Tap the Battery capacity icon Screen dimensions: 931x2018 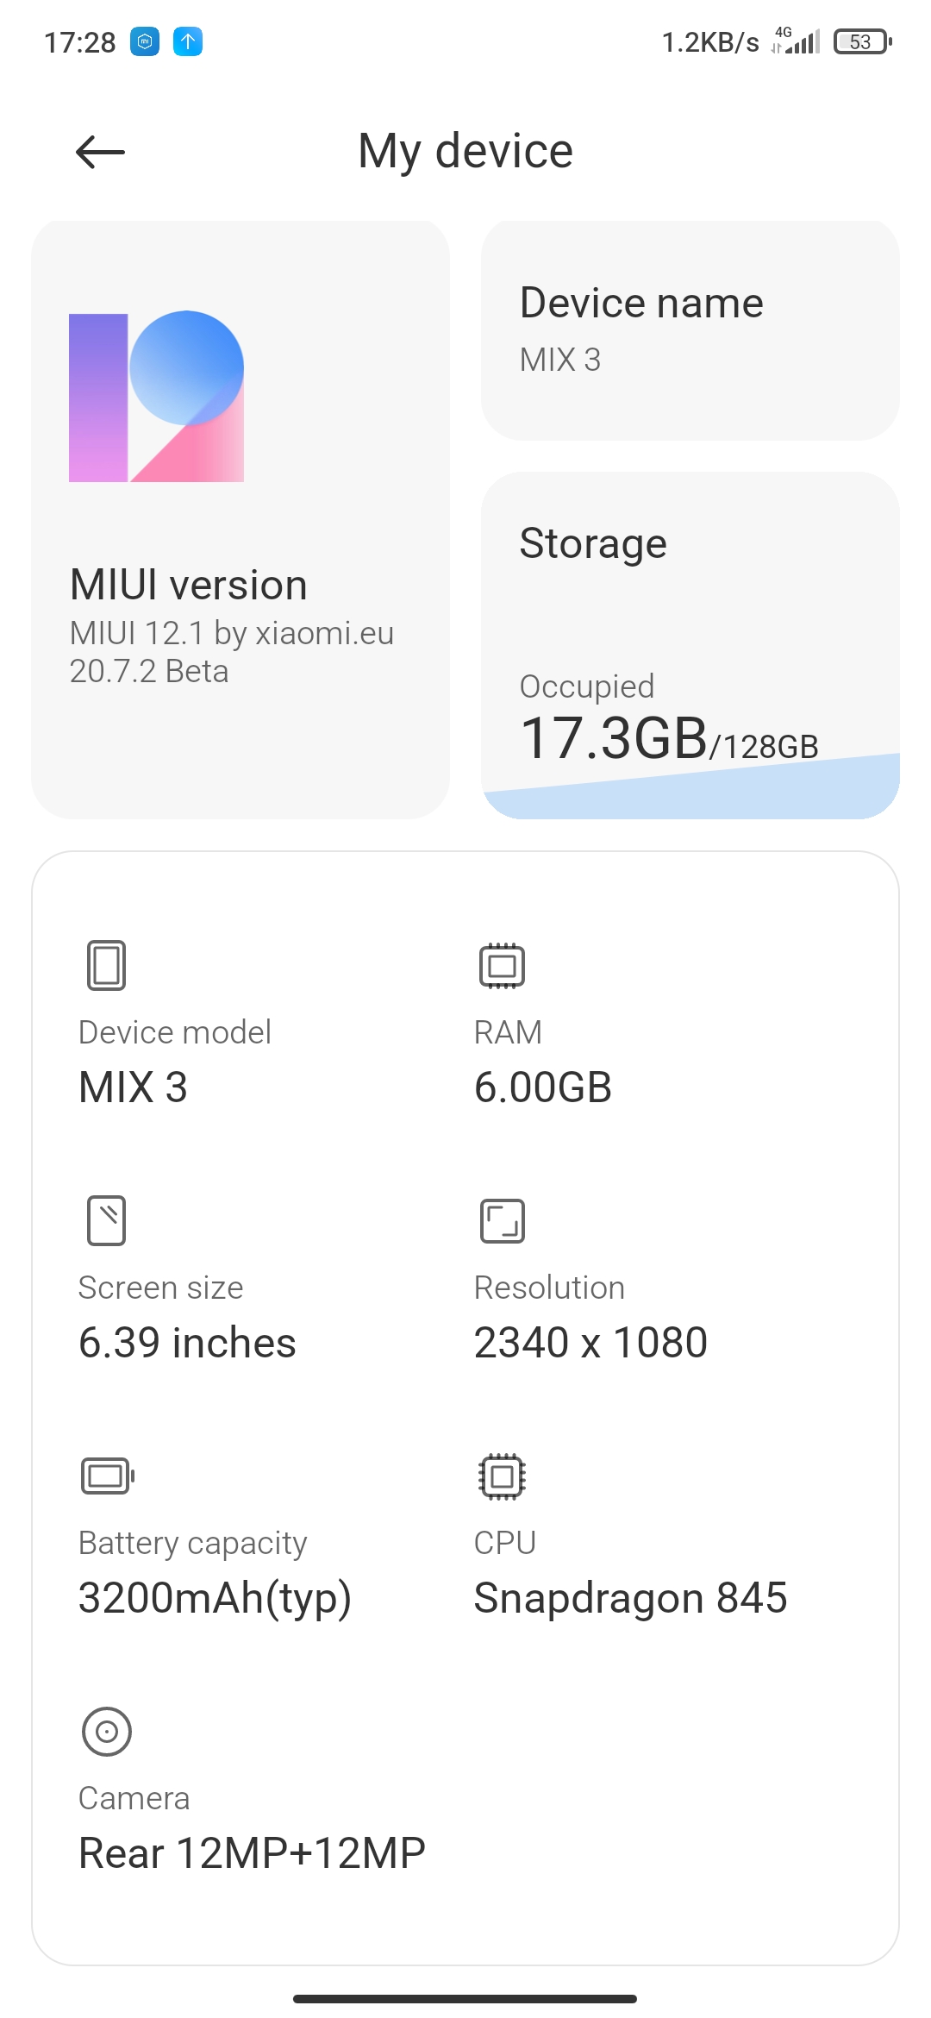coord(108,1476)
